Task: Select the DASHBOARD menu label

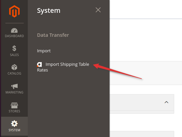Action: [x=14, y=36]
